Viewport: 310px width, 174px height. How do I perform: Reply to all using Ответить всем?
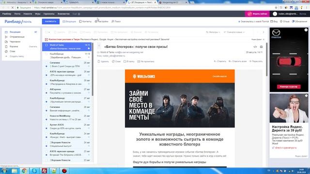point(237,61)
